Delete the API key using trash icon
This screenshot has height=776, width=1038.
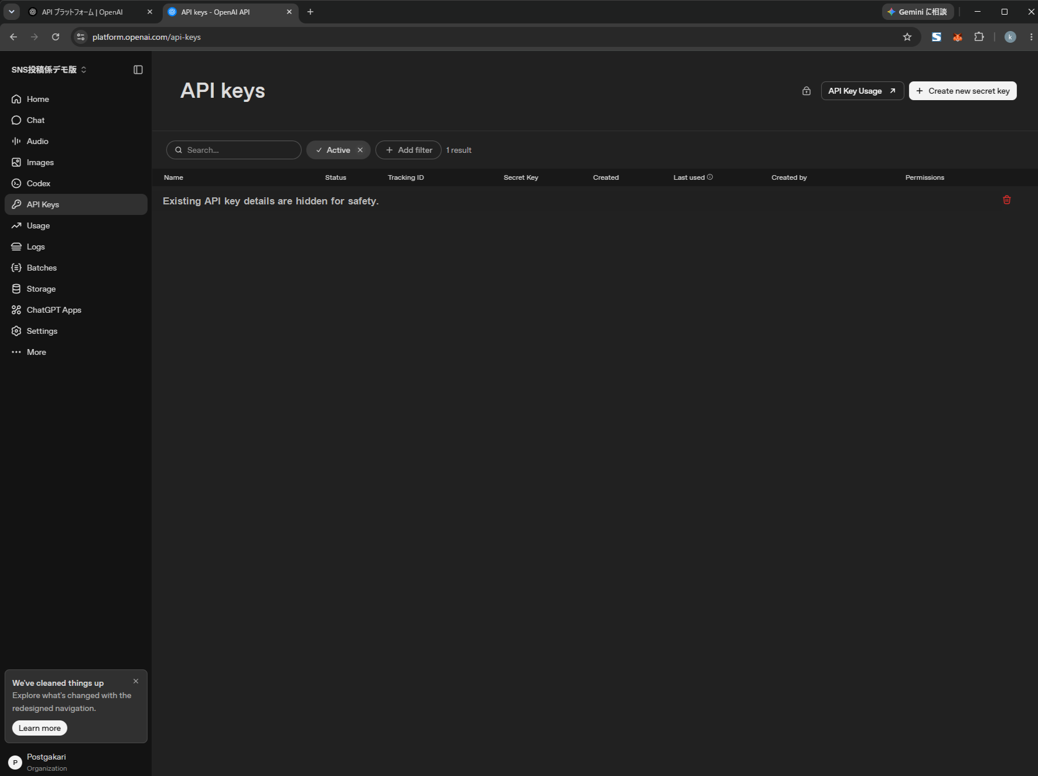(x=1007, y=200)
